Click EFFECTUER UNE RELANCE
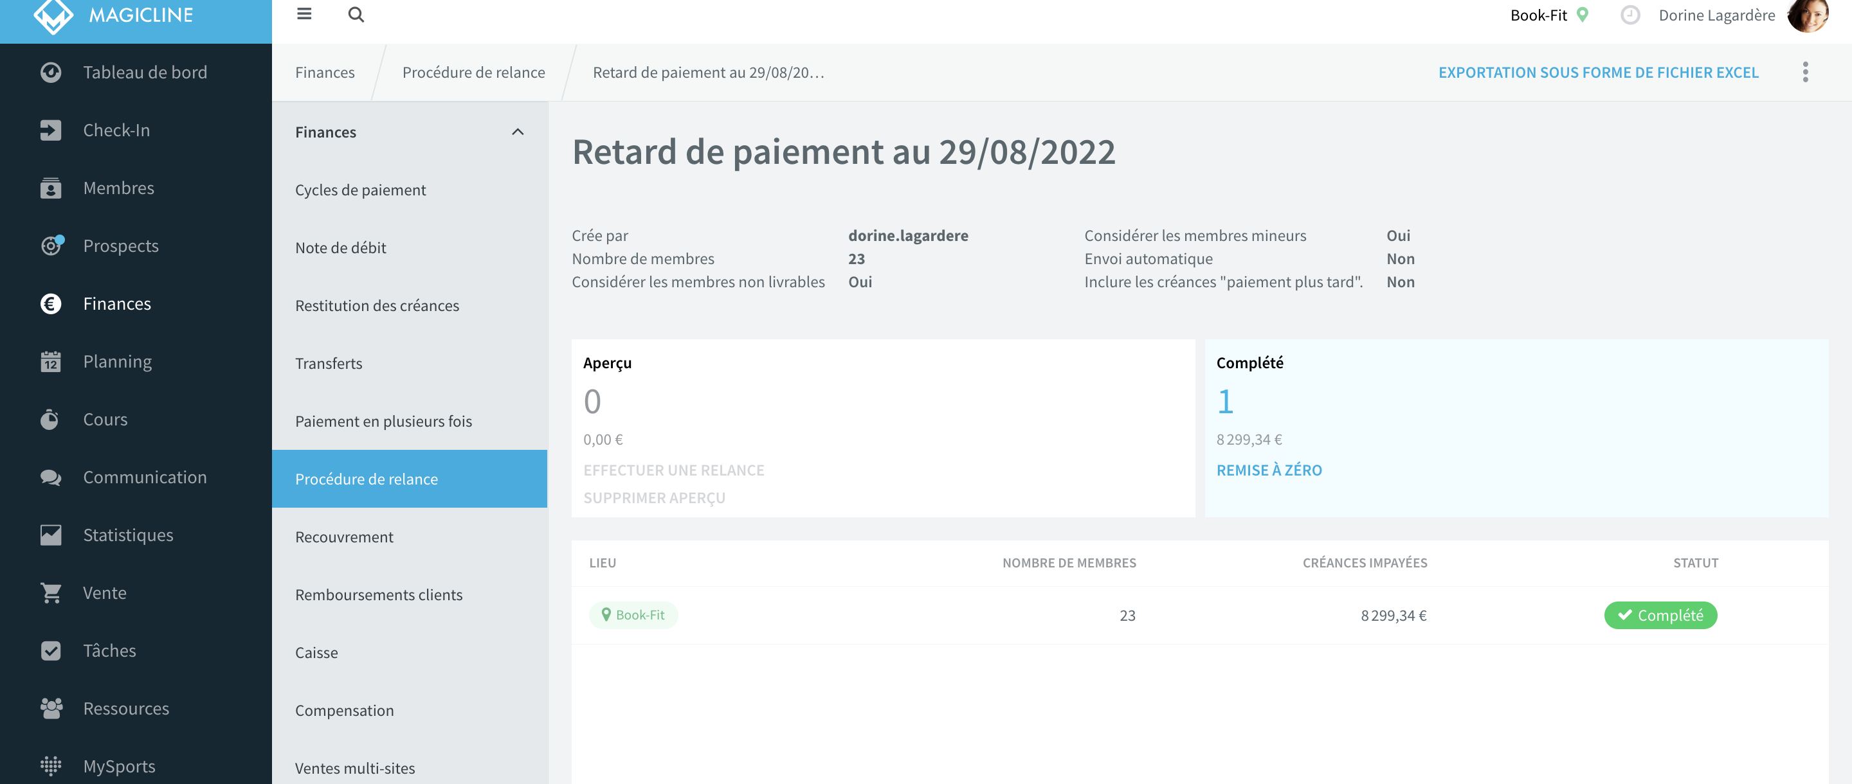The height and width of the screenshot is (784, 1852). tap(674, 470)
